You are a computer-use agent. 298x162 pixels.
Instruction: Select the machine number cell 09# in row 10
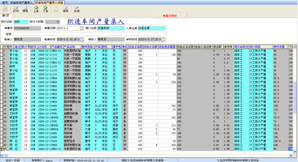(x=34, y=82)
